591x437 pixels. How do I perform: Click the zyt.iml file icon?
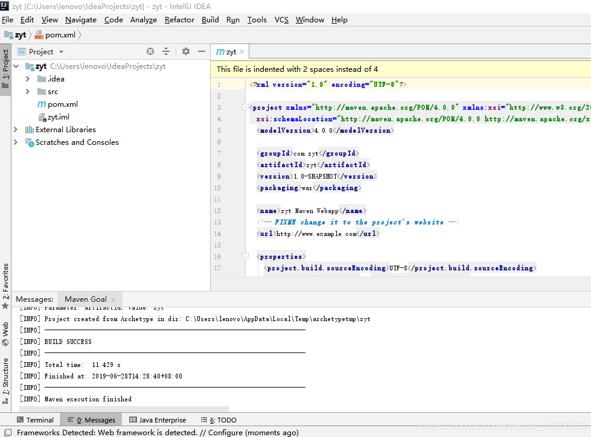[x=42, y=117]
